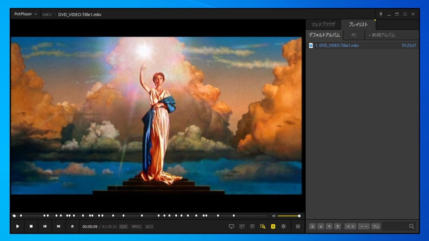Stop the video playback
429x241 pixels.
click(31, 226)
